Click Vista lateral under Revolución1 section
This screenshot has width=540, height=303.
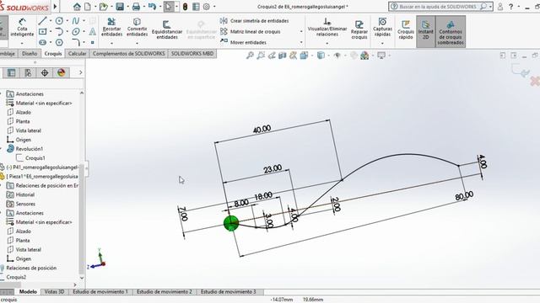(28, 130)
